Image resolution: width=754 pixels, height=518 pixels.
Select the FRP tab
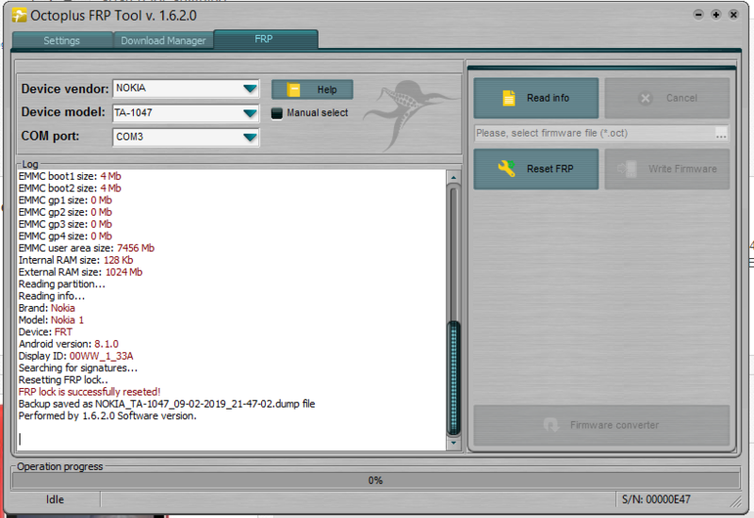pos(266,40)
